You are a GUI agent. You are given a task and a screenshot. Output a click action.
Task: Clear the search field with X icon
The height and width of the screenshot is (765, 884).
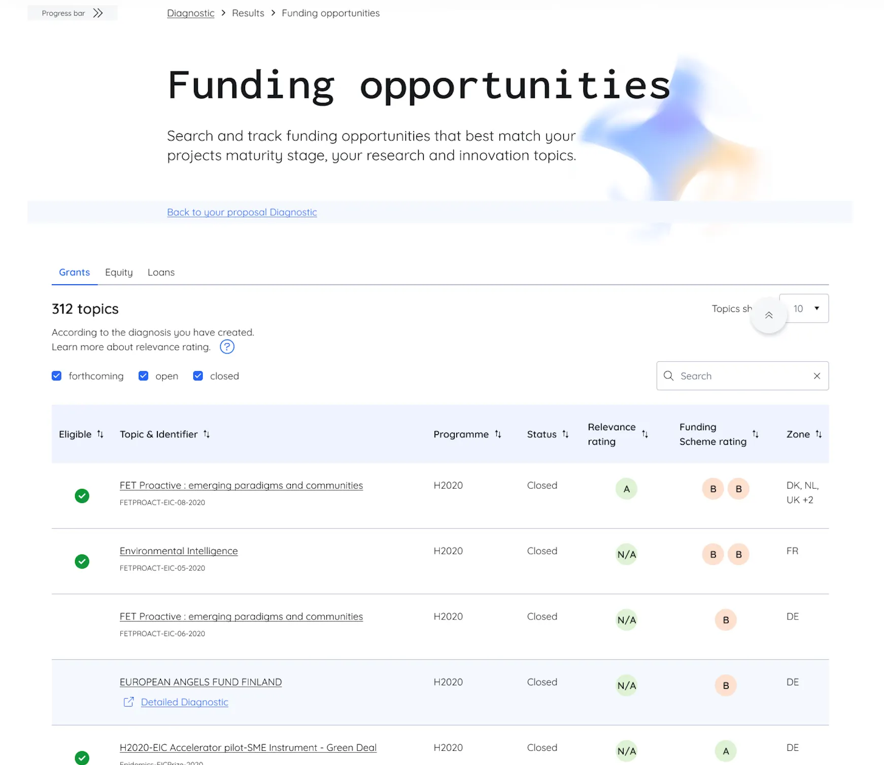(817, 376)
